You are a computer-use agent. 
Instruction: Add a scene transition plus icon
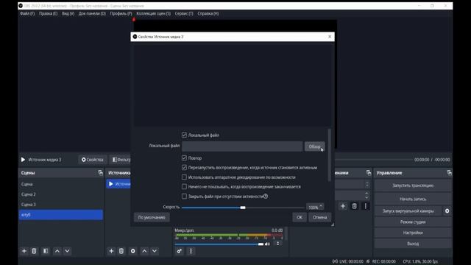[x=343, y=206]
